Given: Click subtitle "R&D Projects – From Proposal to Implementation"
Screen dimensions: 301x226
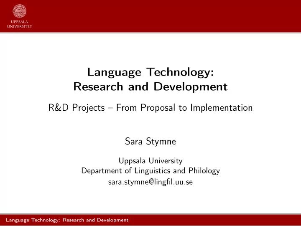Looking at the screenshot, I should [150, 108].
